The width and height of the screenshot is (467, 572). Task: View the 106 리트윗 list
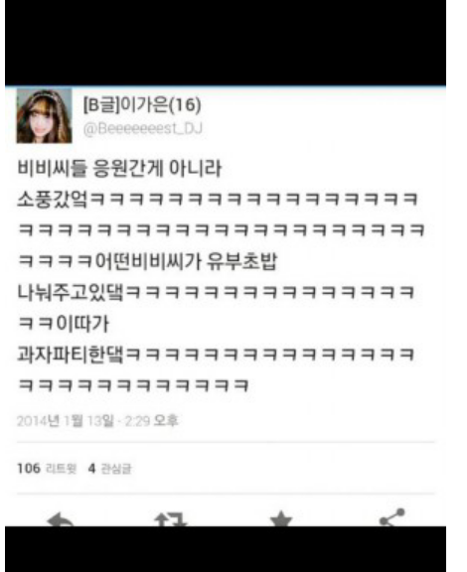(47, 469)
